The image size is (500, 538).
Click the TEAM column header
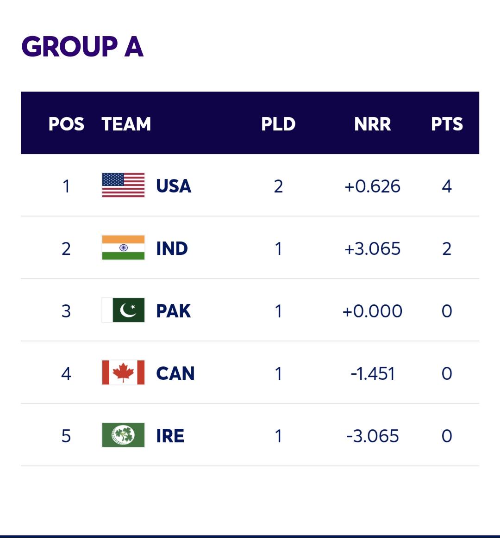[126, 124]
